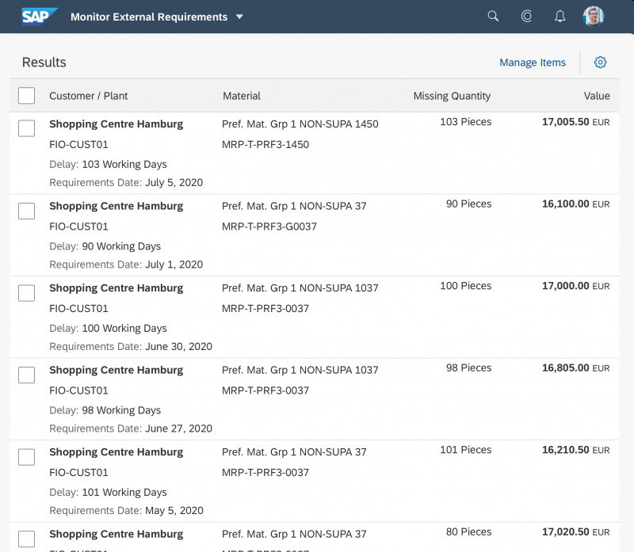Click value 17,000.00 EUR
Screen dimensions: 634x552
click(576, 286)
